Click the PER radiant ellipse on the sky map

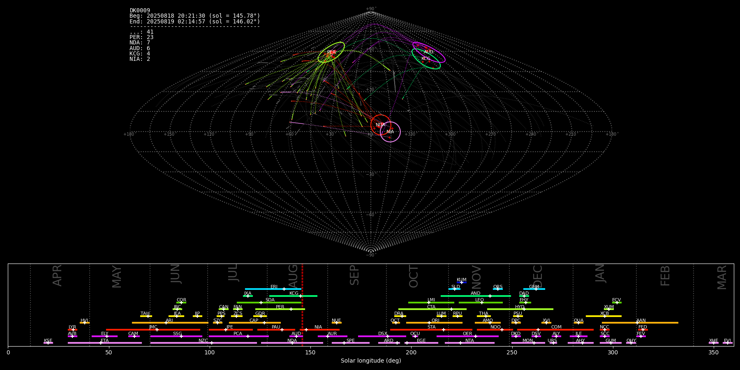pos(331,52)
